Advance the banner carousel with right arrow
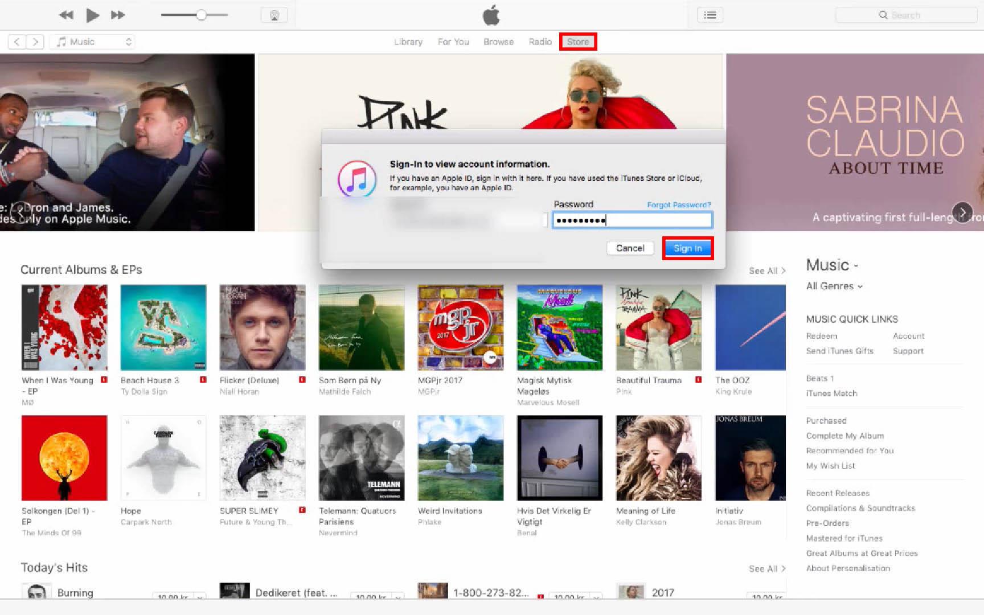 pos(962,213)
